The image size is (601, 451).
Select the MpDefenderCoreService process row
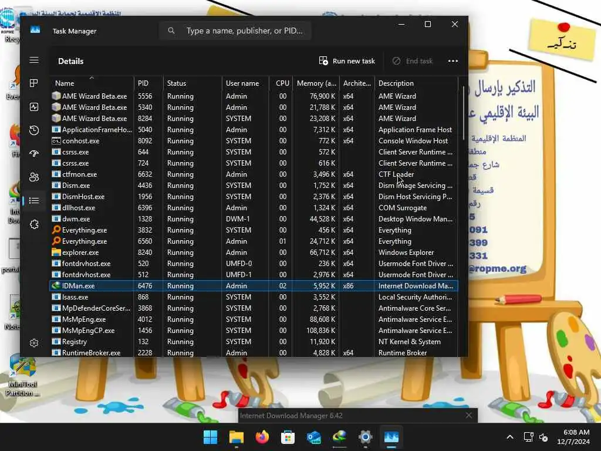254,308
